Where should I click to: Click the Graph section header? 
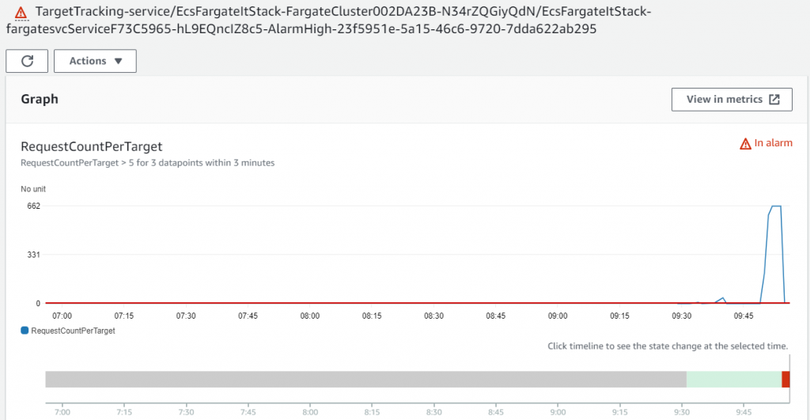click(x=40, y=99)
